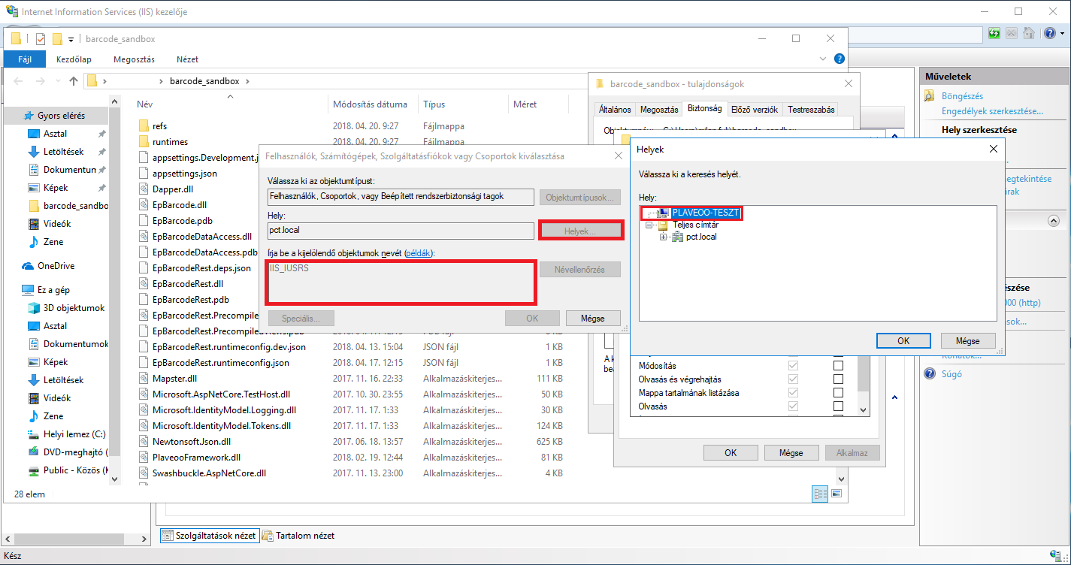Viewport: 1071px width, 565px height.
Task: Click the Zene music icon under Gyors elérés
Action: click(x=33, y=242)
